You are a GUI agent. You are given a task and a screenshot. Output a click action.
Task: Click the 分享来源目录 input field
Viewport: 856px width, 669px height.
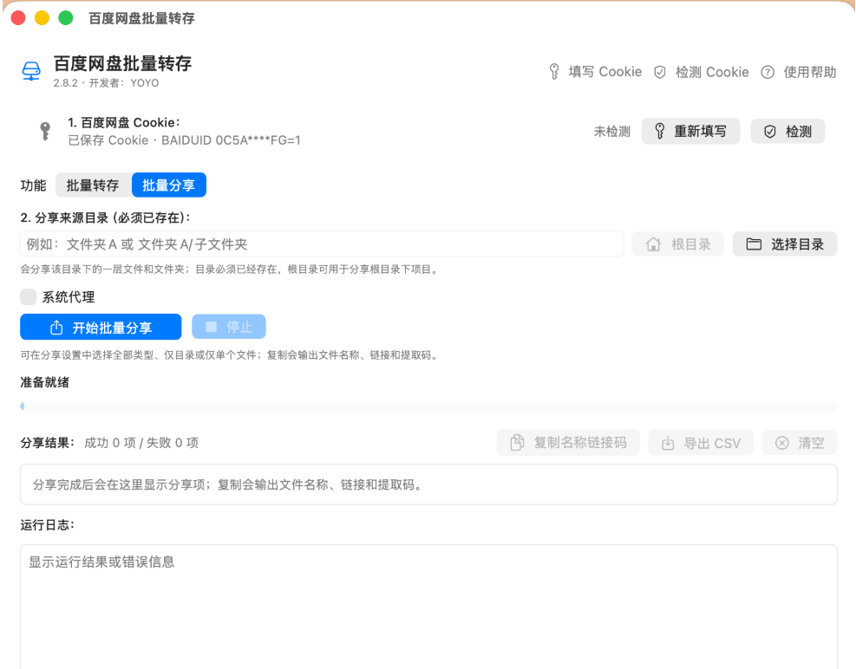click(x=322, y=244)
